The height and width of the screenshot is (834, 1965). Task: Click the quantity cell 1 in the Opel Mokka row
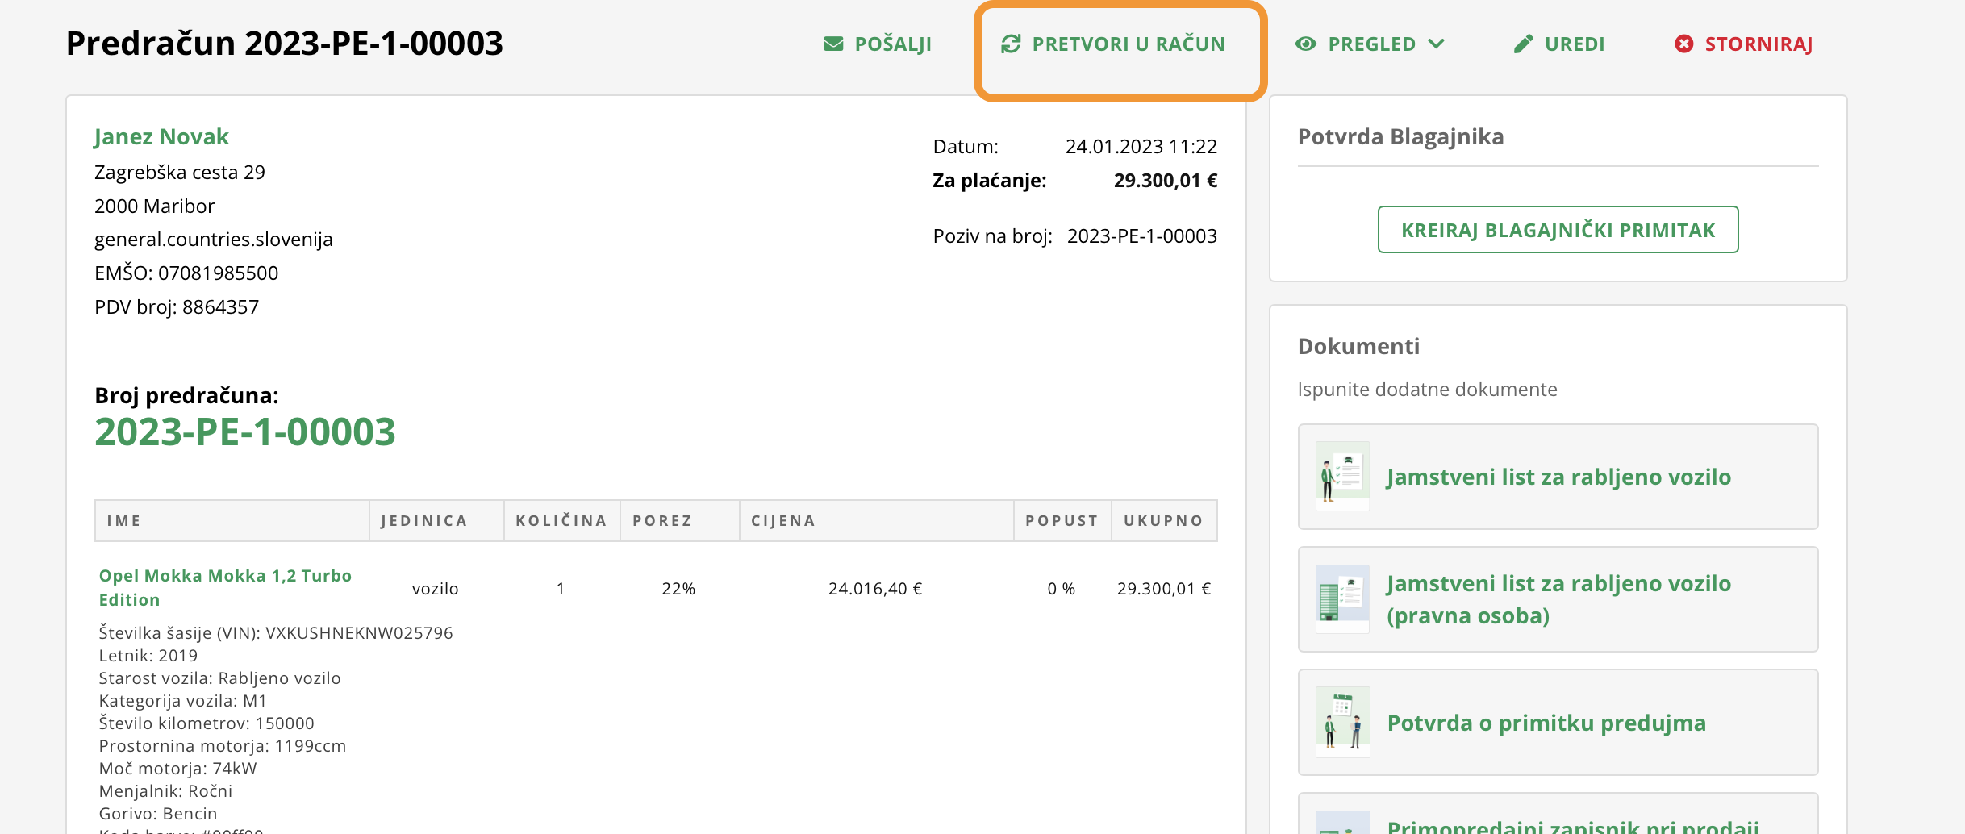pos(561,589)
